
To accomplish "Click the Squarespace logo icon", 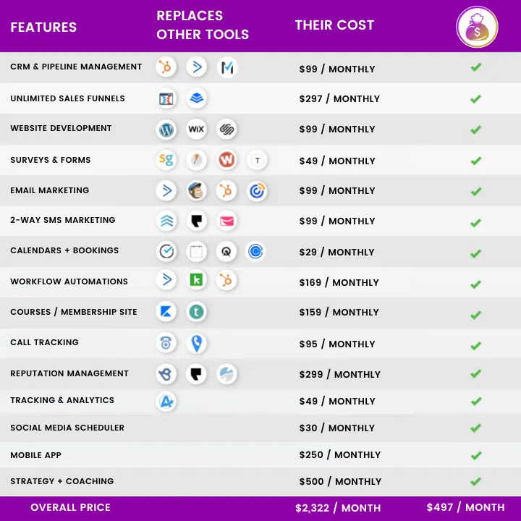I will 226,129.
